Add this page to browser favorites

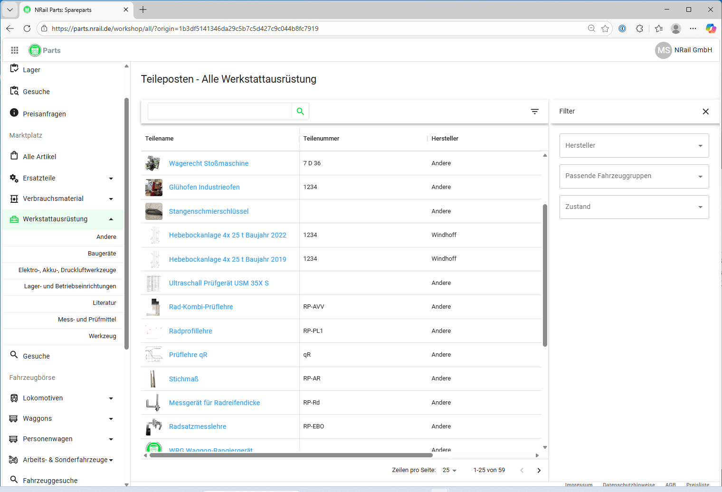click(x=605, y=28)
